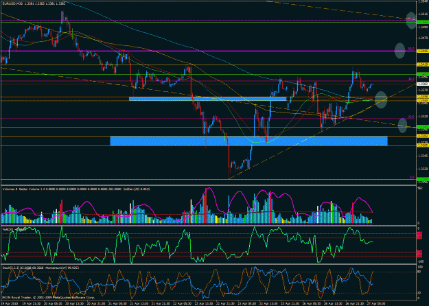Click the 80 level on Stochastic scale

click(419, 272)
